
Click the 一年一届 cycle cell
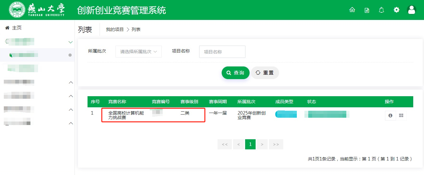pos(218,113)
